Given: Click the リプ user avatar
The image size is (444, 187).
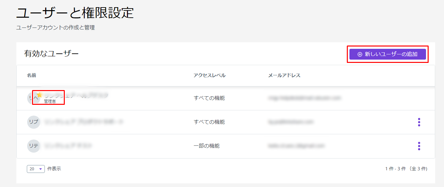Looking at the screenshot, I should tap(33, 122).
